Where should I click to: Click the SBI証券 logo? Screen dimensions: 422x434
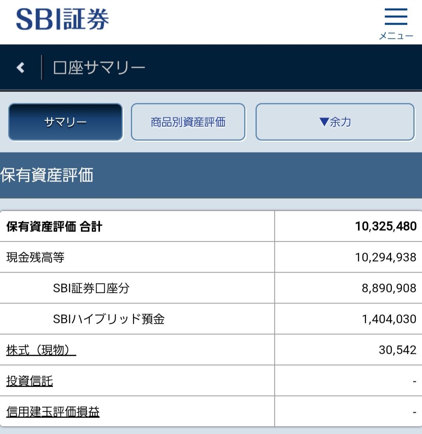(x=63, y=19)
